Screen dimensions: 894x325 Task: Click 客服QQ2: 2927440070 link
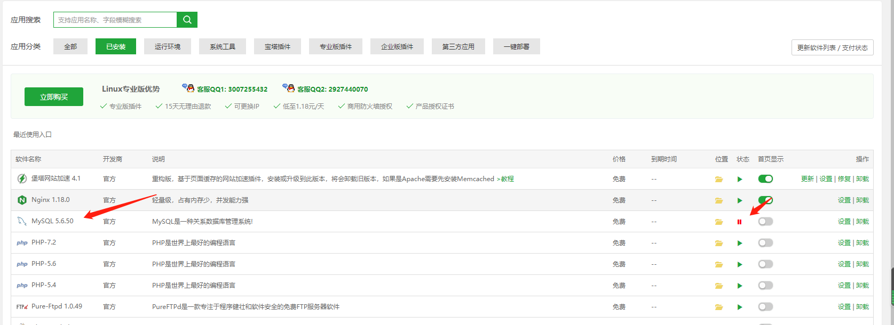[333, 89]
